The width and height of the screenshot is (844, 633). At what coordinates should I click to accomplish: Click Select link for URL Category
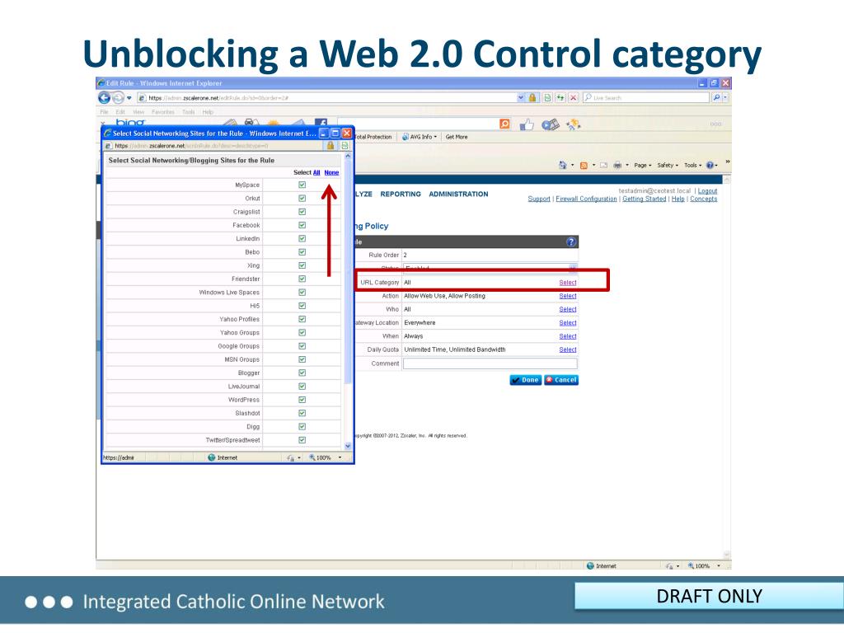567,283
